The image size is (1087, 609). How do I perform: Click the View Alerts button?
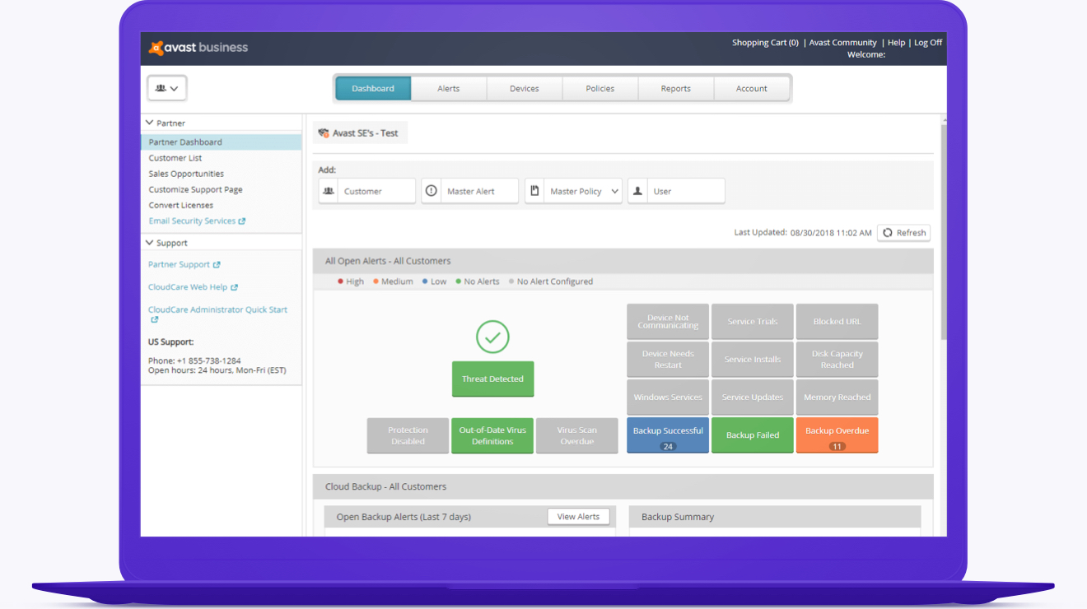(578, 516)
